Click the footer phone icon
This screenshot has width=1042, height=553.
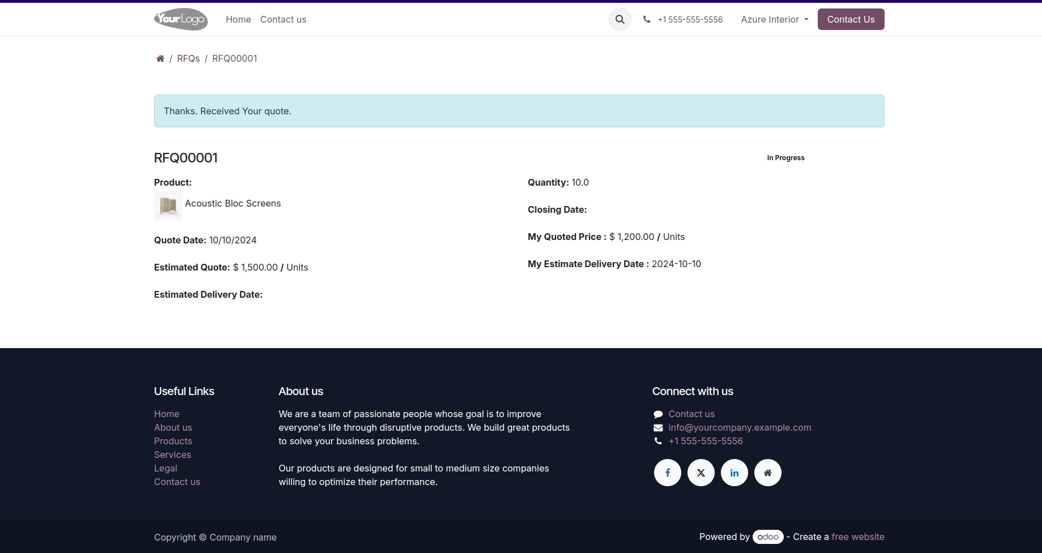click(x=658, y=441)
